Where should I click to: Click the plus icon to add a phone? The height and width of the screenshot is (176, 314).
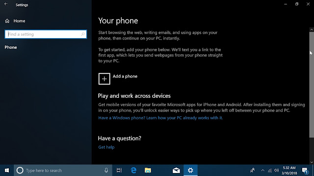pyautogui.click(x=104, y=79)
